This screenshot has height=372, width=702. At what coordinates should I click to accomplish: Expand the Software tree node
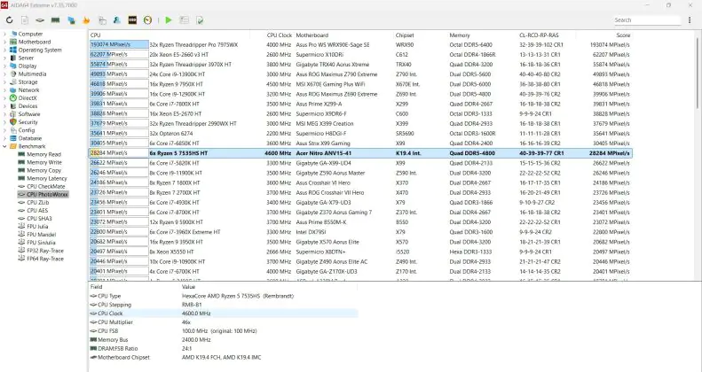pyautogui.click(x=5, y=114)
